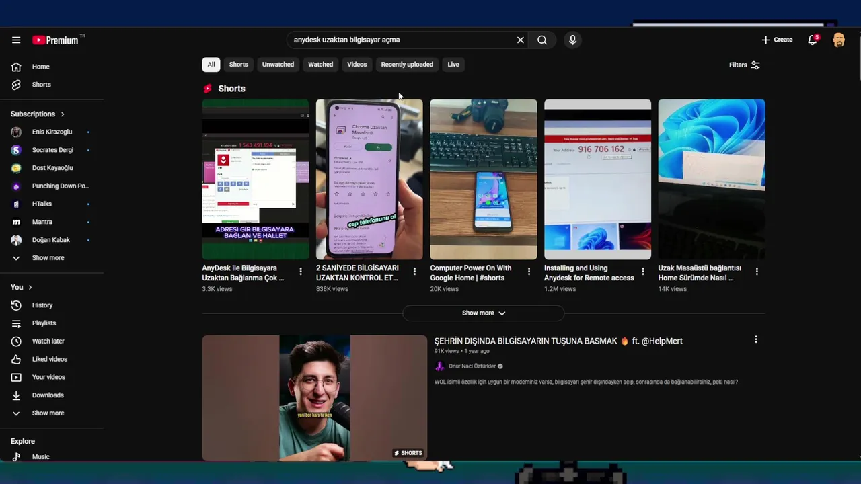
Task: Open Enis Kirazoglu channel subscription
Action: [x=52, y=132]
